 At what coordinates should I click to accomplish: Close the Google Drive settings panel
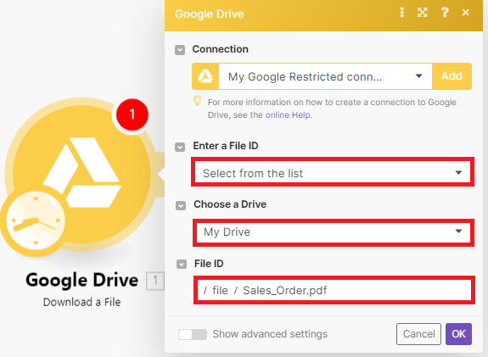pos(466,13)
